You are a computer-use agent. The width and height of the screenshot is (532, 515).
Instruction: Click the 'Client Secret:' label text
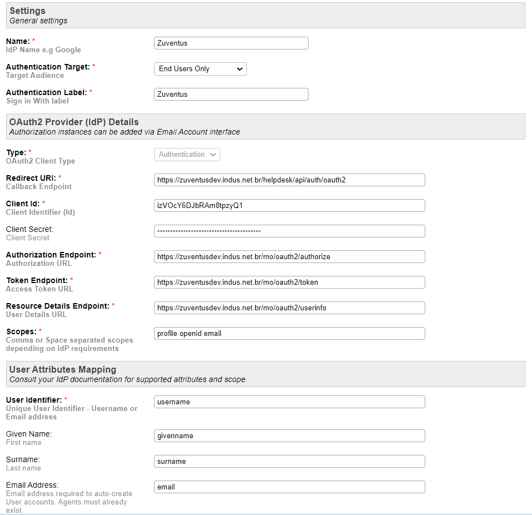click(x=29, y=229)
